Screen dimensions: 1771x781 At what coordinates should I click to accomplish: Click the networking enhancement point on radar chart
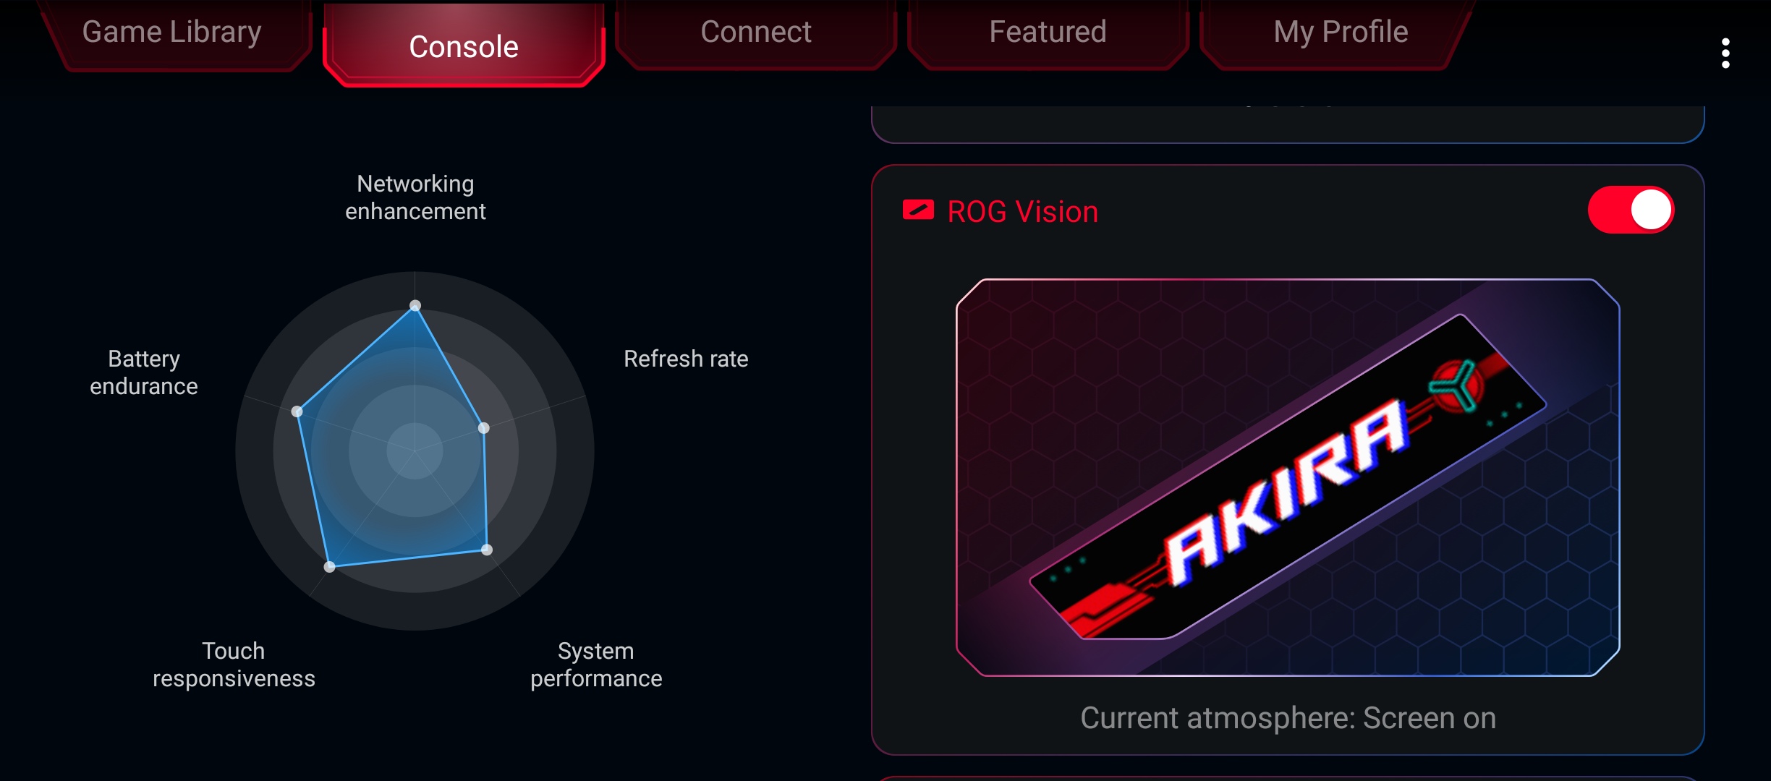415,306
